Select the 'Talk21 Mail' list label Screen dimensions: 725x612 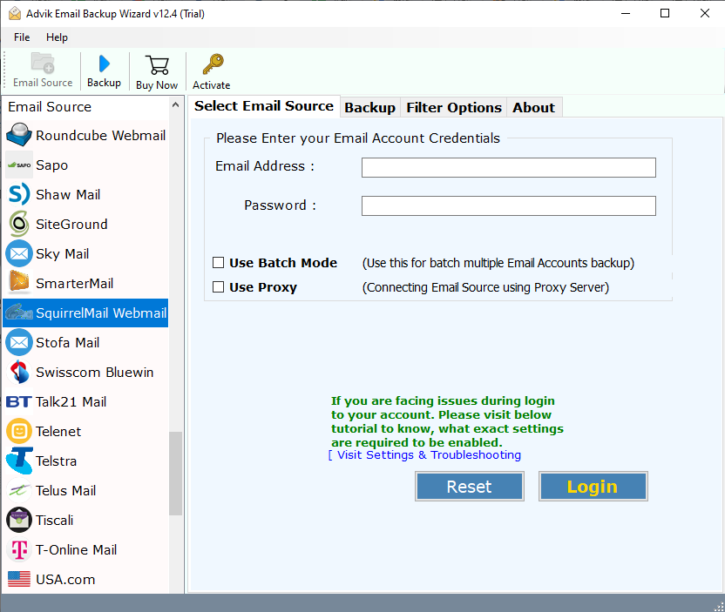click(71, 401)
